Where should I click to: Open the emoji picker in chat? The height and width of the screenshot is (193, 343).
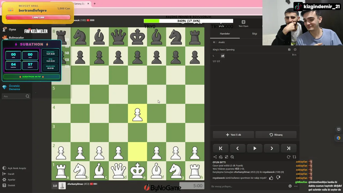point(290,186)
